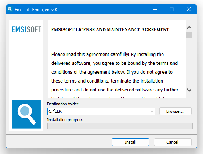Click the magnifier icon in the title bar
The image size is (203, 154).
point(10,9)
